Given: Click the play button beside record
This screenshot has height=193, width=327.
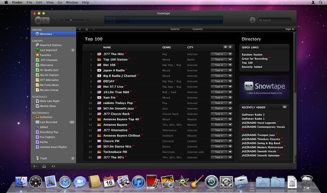Looking at the screenshot, I should tap(46, 20).
